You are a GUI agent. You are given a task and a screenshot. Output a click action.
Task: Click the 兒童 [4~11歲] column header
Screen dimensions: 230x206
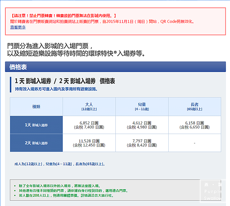coord(142,107)
